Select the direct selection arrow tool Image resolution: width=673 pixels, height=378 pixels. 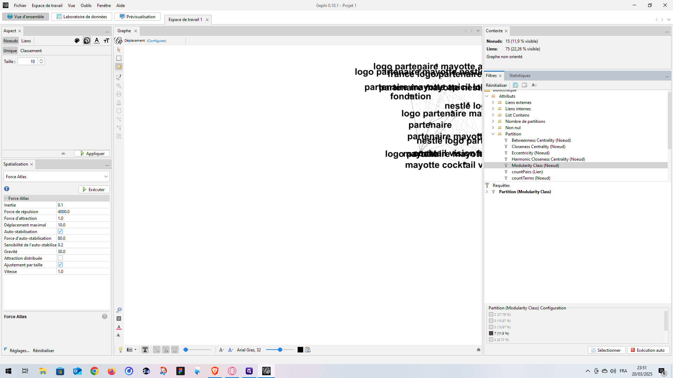click(119, 50)
